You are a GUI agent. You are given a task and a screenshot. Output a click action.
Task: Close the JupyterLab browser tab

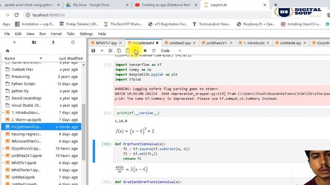(265, 5)
